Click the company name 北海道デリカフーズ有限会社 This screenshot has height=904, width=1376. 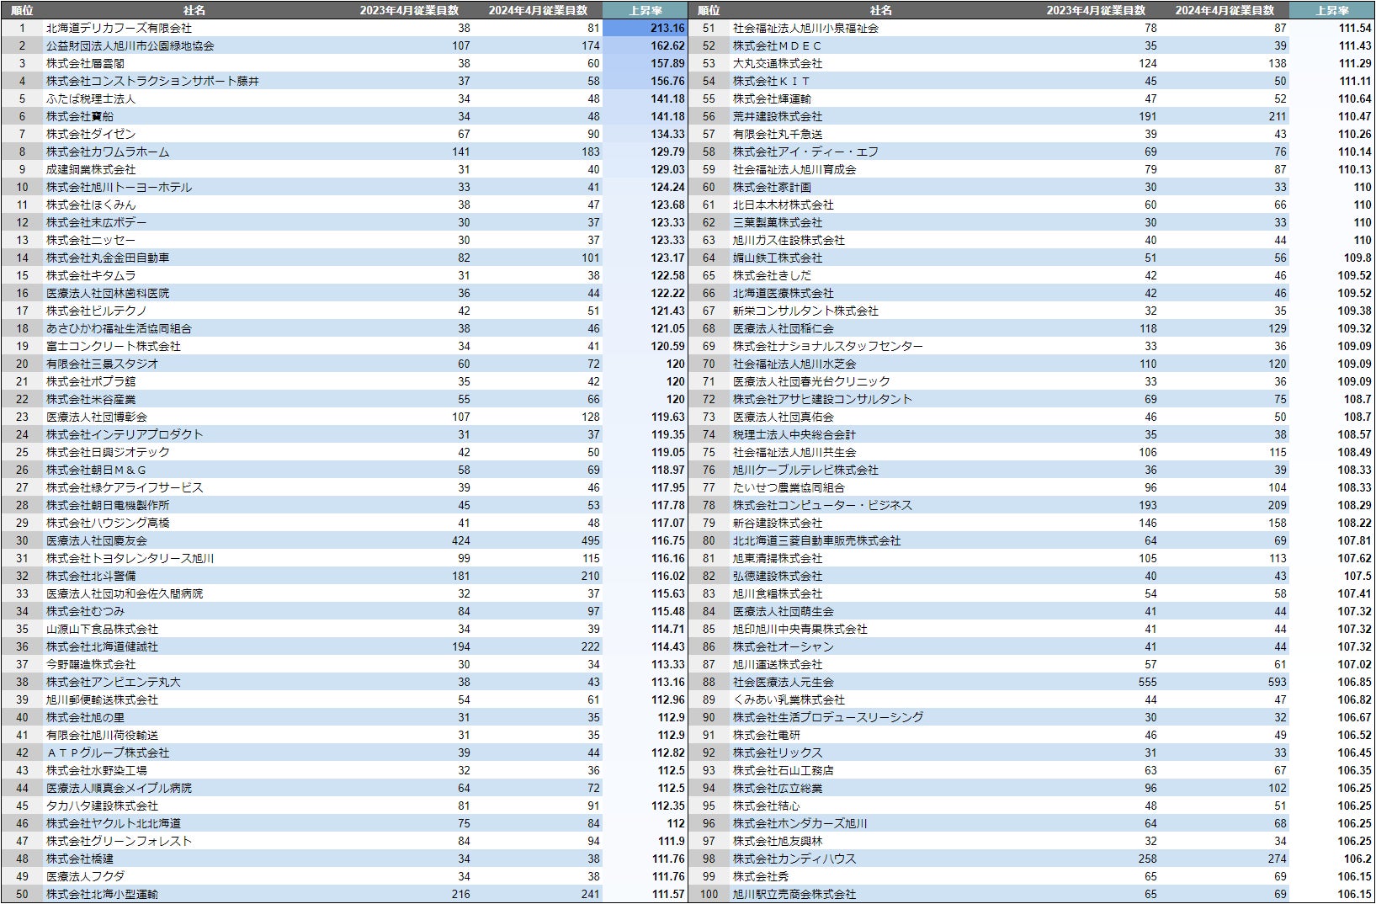pos(119,28)
